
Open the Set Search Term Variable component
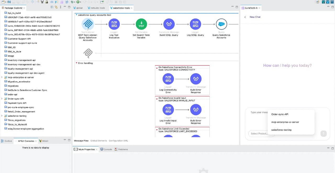point(141,24)
